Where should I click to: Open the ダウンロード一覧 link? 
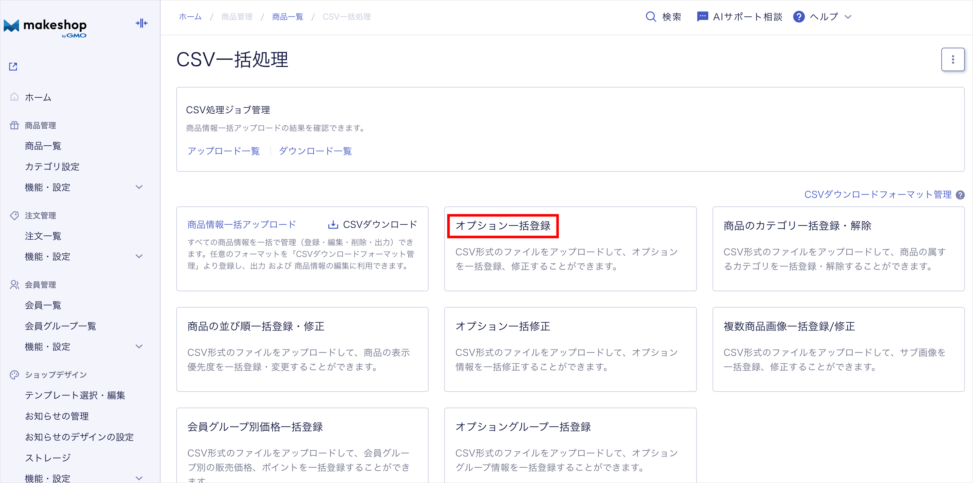pos(315,151)
